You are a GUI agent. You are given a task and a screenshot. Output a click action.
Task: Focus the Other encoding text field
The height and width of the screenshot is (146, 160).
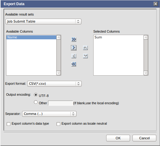61,103
